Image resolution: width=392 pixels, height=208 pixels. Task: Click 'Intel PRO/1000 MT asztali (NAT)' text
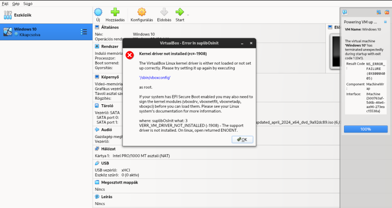[x=141, y=156]
